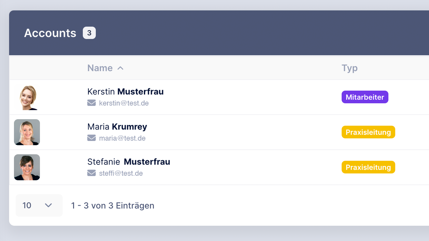
Task: Click the envelope icon beside steffi@test.de
Action: (x=92, y=173)
